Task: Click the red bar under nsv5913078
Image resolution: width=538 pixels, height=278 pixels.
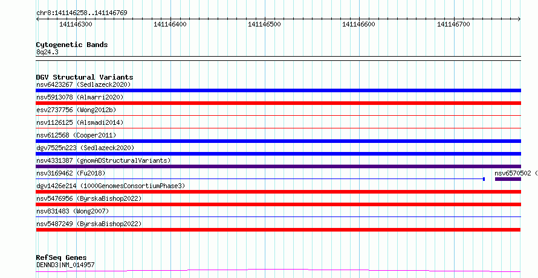Action: 278,103
